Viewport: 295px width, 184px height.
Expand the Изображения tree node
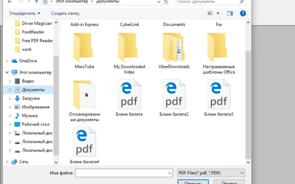(10, 107)
